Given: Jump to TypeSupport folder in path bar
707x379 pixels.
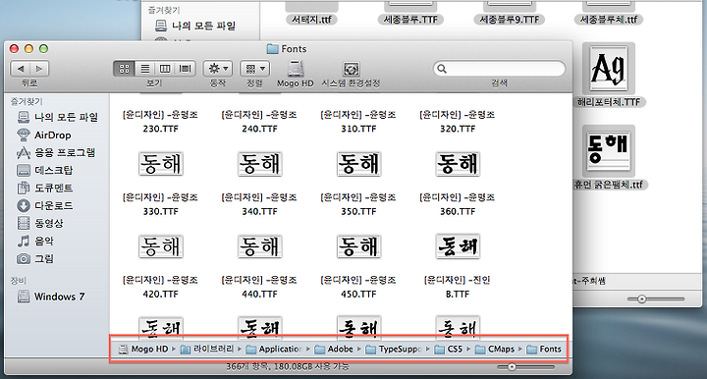Looking at the screenshot, I should [394, 349].
